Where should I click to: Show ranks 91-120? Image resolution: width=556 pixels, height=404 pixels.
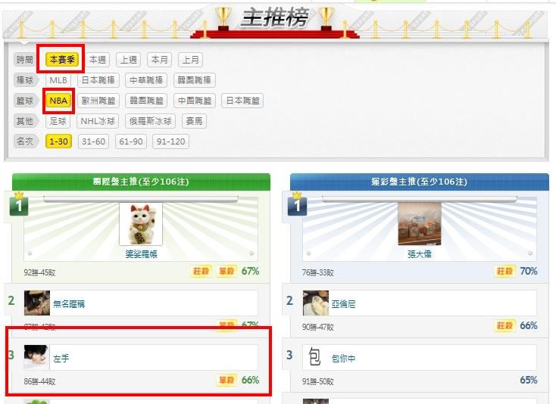[170, 141]
